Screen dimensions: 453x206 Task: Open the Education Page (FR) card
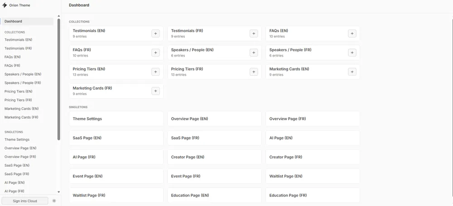[x=313, y=195]
